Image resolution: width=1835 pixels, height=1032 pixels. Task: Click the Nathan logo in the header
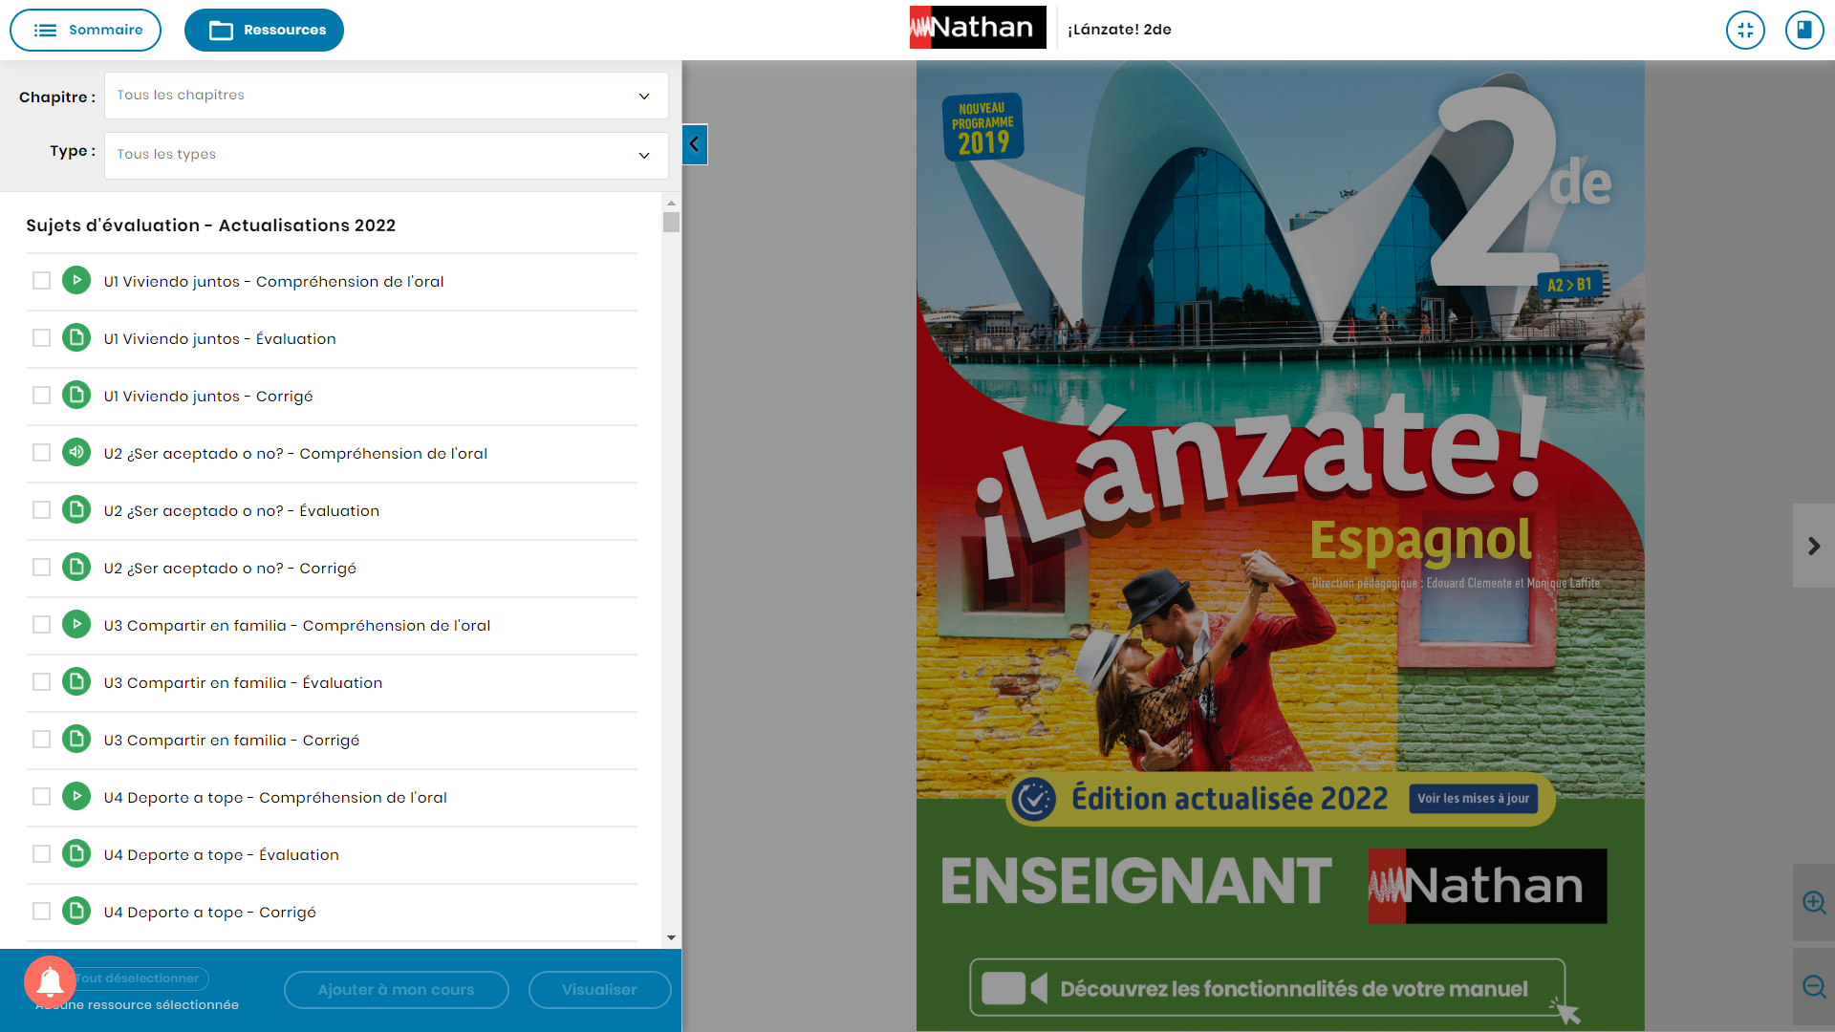pyautogui.click(x=978, y=28)
